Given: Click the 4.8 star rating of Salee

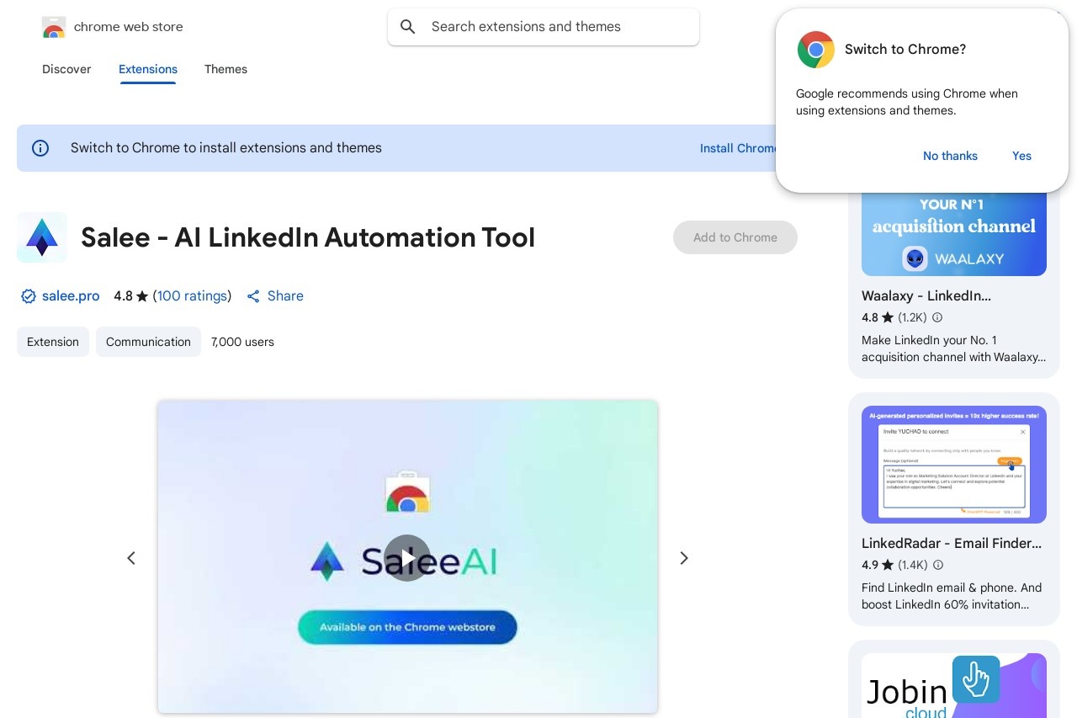Looking at the screenshot, I should [x=130, y=296].
